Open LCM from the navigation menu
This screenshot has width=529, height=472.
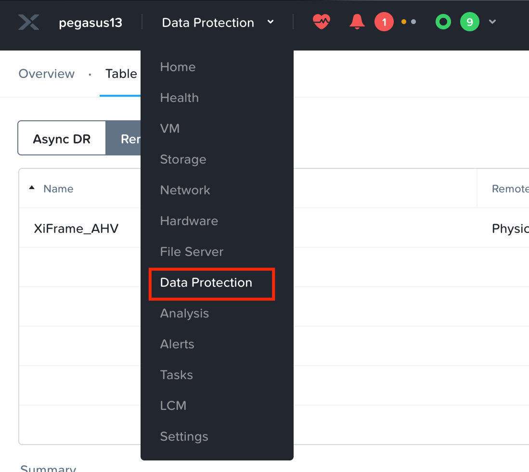point(173,406)
